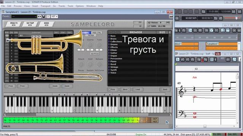Click the keyboard scrollbar left arrow
This screenshot has height=136, width=243.
point(5,115)
